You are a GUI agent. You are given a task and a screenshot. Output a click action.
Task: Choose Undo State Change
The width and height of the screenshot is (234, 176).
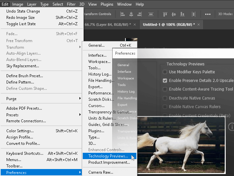(42, 11)
